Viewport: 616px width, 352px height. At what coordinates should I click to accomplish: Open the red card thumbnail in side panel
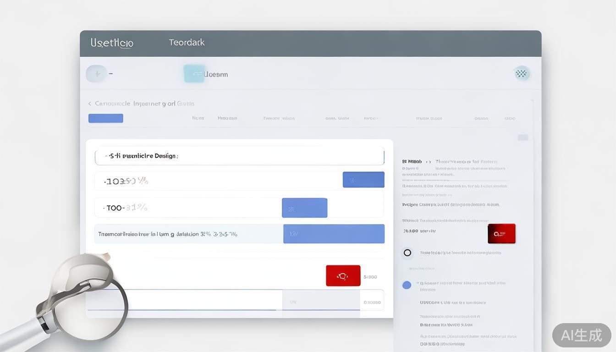coord(501,234)
